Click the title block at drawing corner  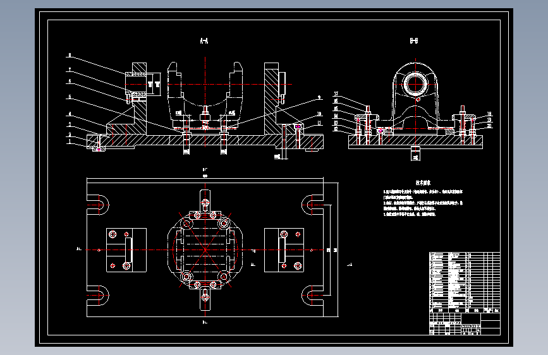[x=465, y=323]
